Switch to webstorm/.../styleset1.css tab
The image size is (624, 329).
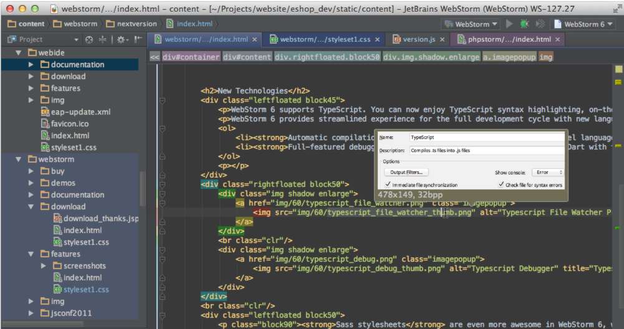[324, 39]
